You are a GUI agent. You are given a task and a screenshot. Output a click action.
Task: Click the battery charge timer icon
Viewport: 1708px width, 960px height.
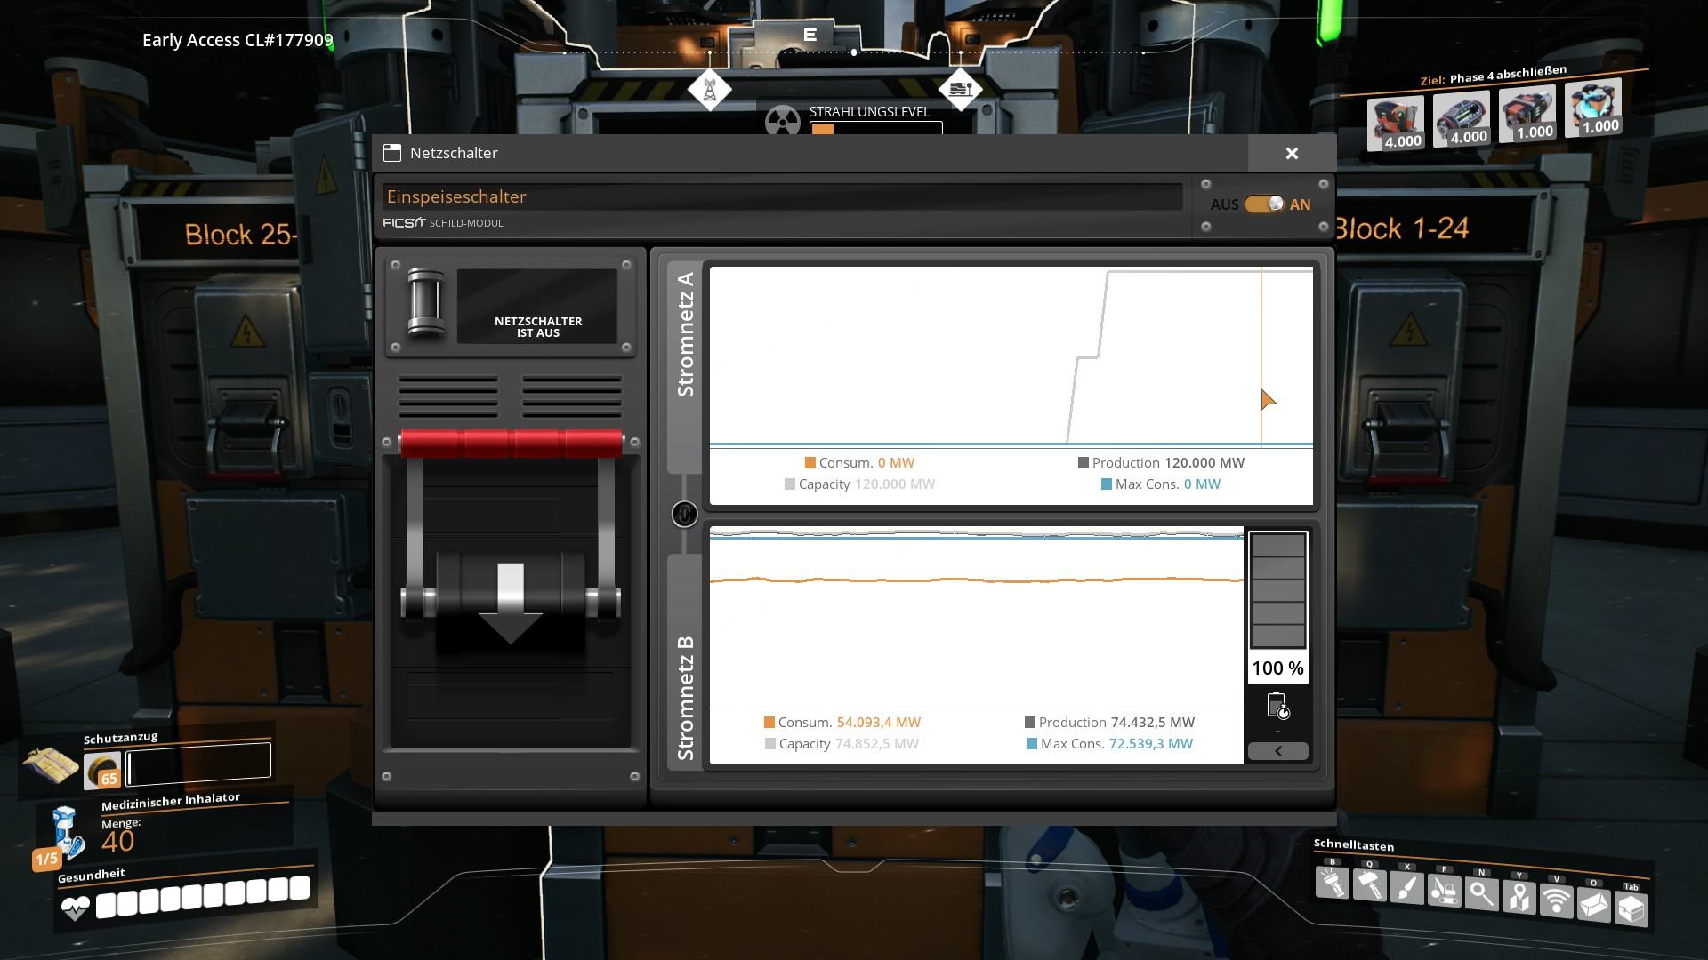click(1278, 706)
